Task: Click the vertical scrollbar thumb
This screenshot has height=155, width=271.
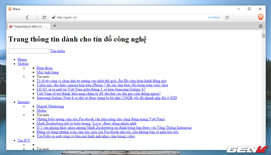Action: point(263,36)
